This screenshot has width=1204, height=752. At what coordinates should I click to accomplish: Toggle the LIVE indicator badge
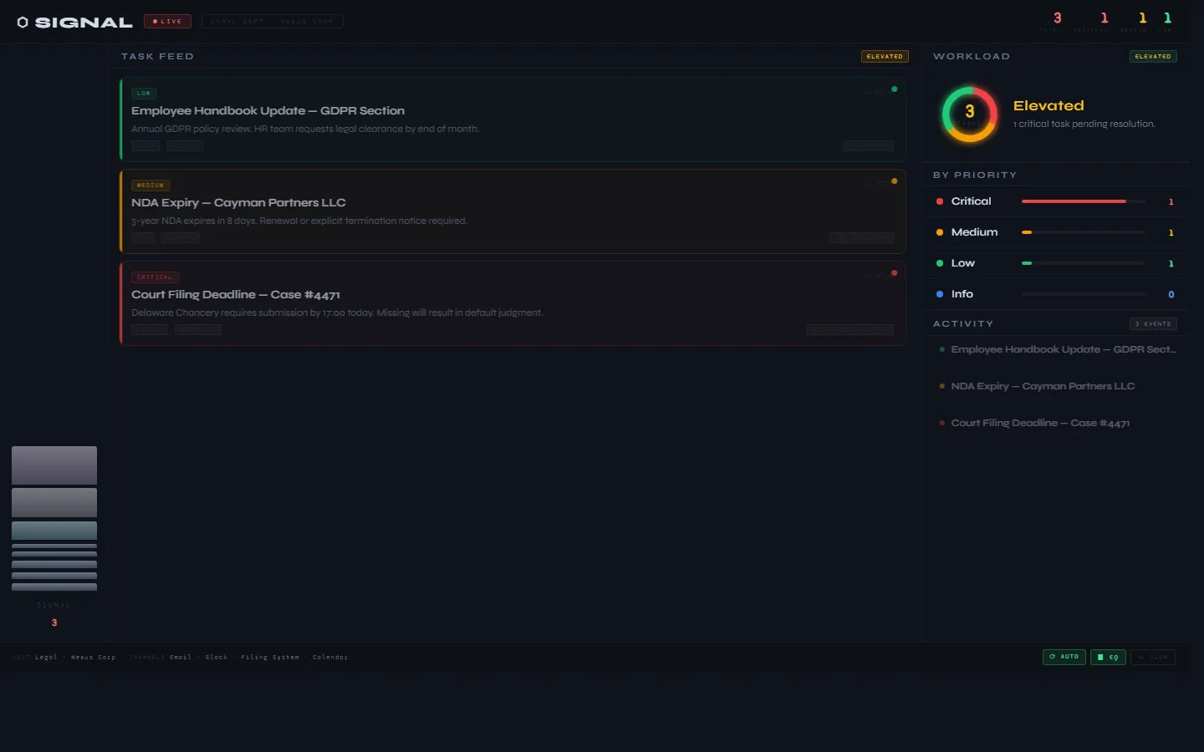point(167,21)
